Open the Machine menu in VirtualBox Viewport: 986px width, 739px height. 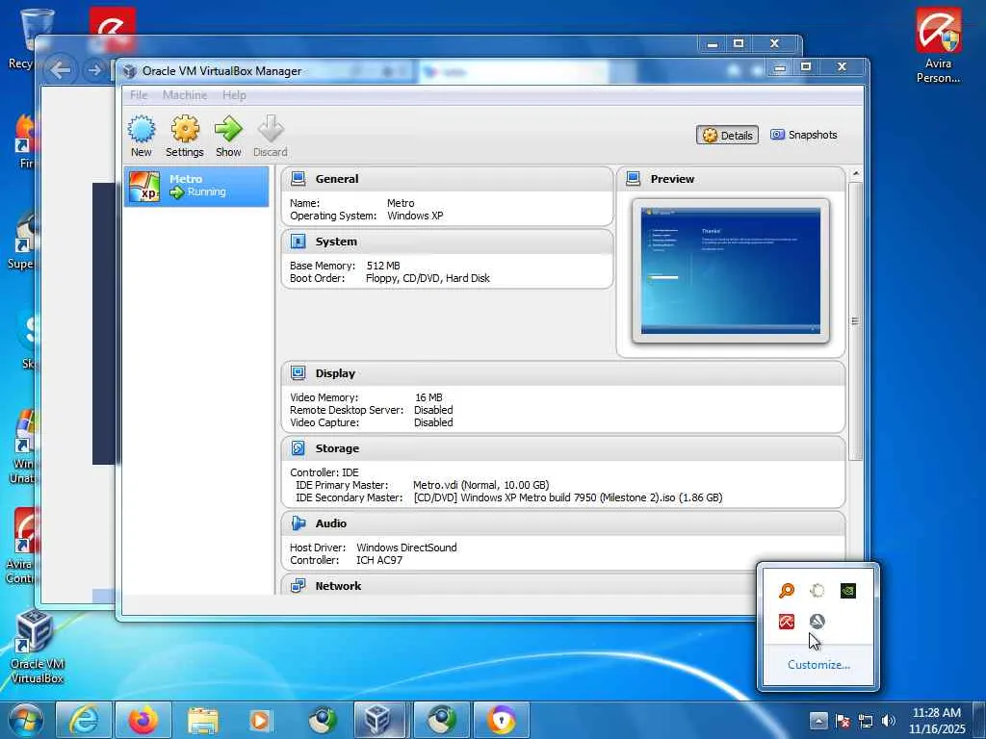[184, 95]
